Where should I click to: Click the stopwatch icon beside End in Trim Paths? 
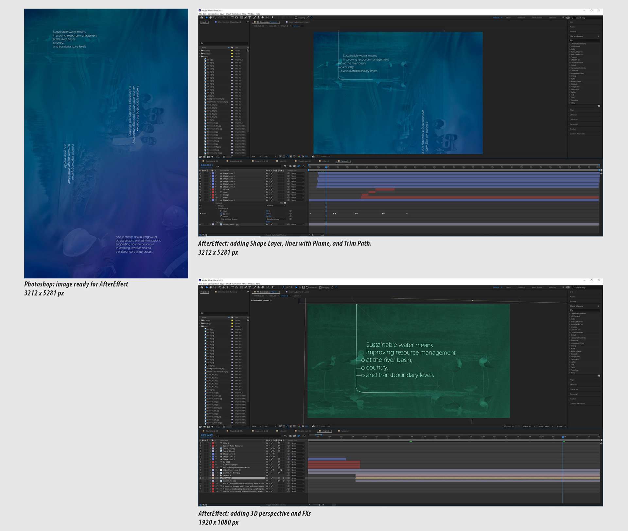point(221,214)
